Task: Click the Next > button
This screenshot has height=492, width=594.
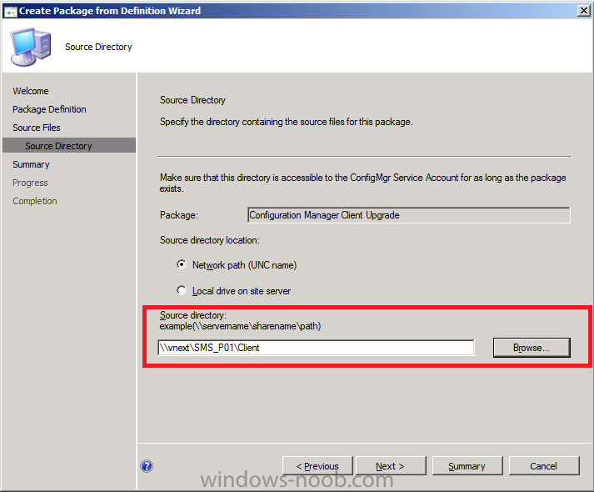Action: coord(390,466)
